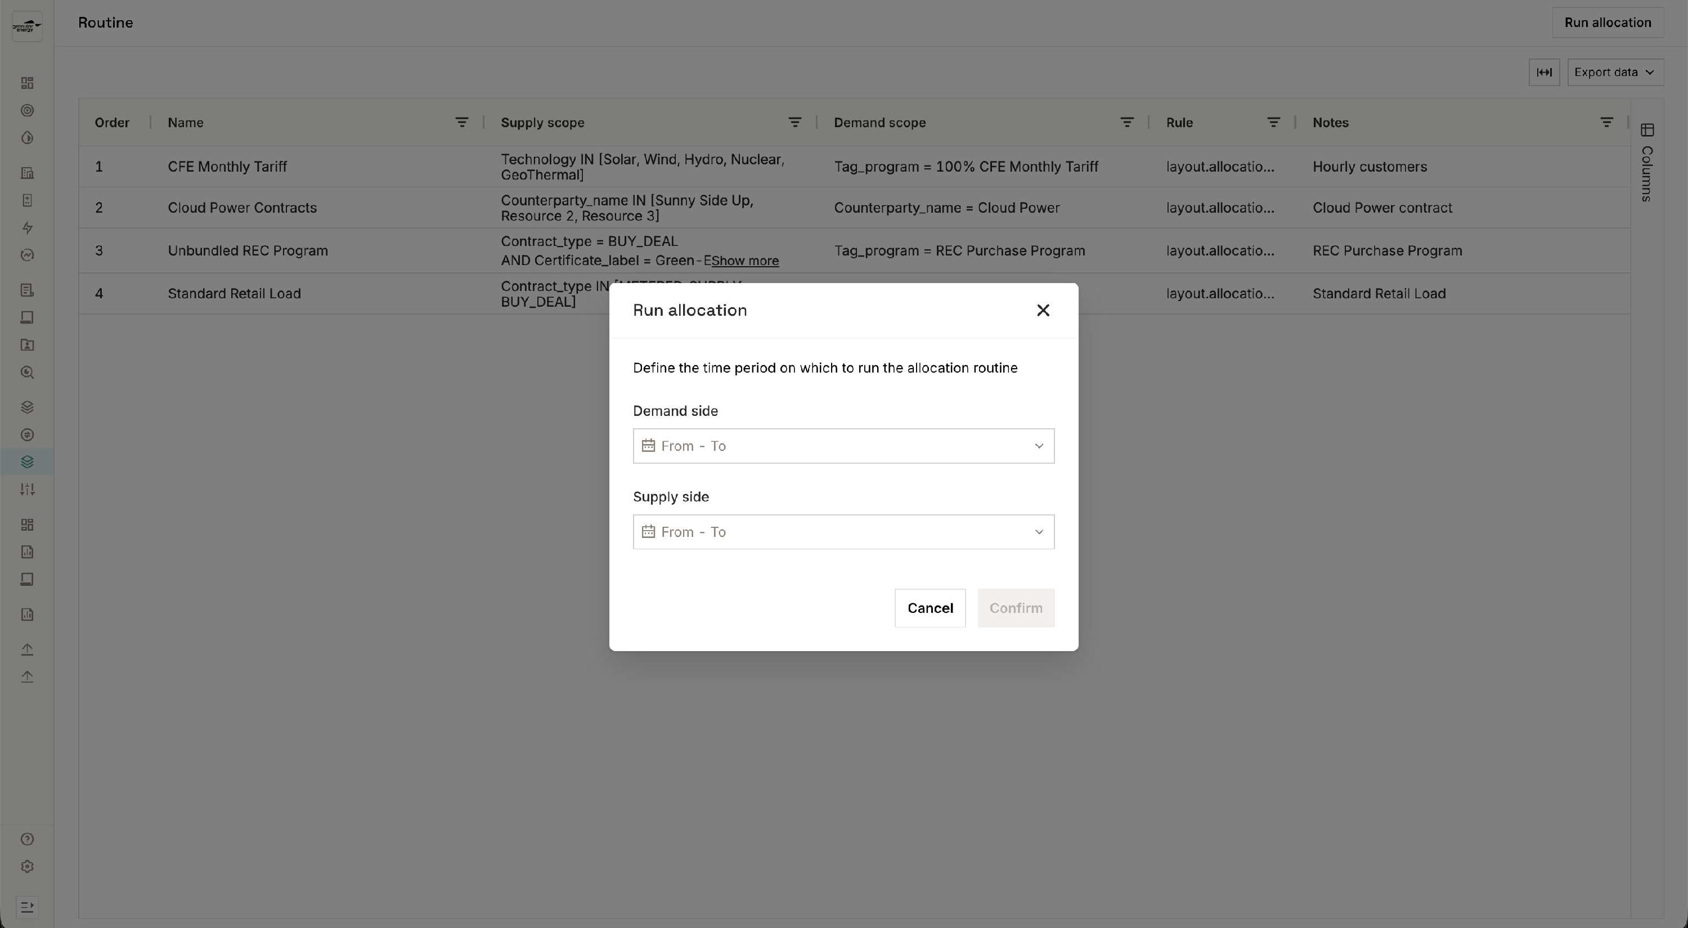Open the Export data dropdown
This screenshot has height=928, width=1688.
pos(1615,72)
